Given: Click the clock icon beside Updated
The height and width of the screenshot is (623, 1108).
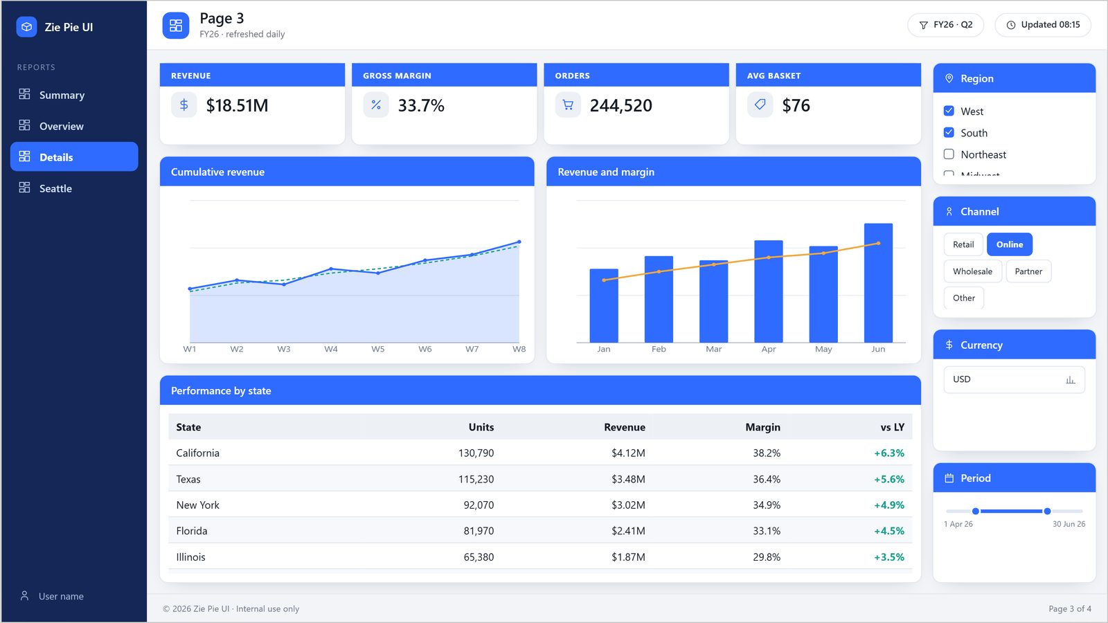Looking at the screenshot, I should click(x=1011, y=25).
